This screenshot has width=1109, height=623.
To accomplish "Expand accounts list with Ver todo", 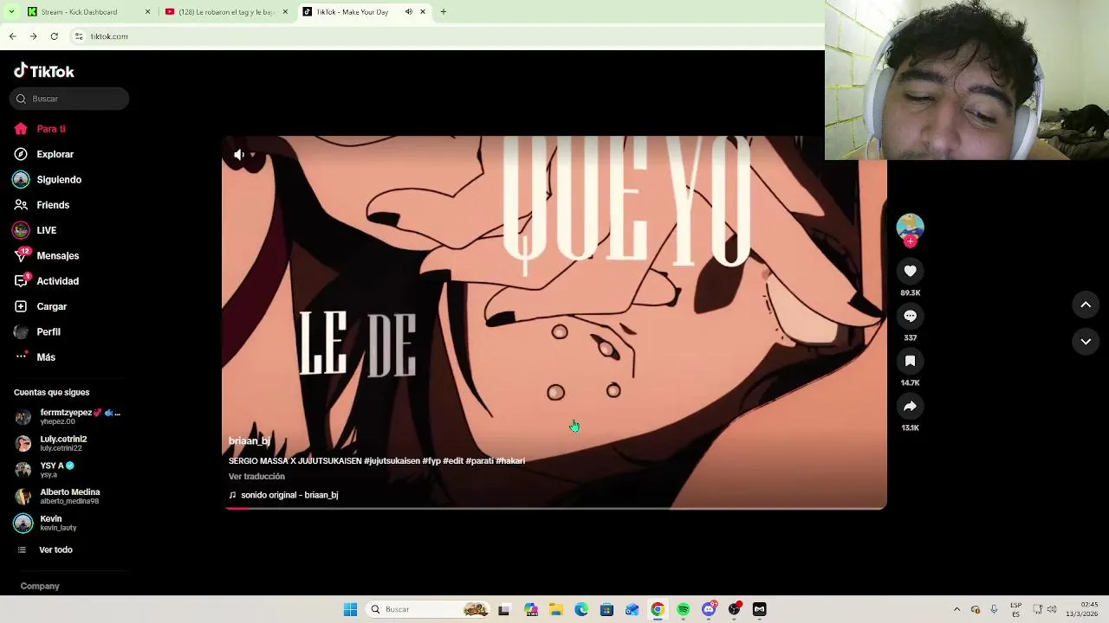I will (x=46, y=550).
